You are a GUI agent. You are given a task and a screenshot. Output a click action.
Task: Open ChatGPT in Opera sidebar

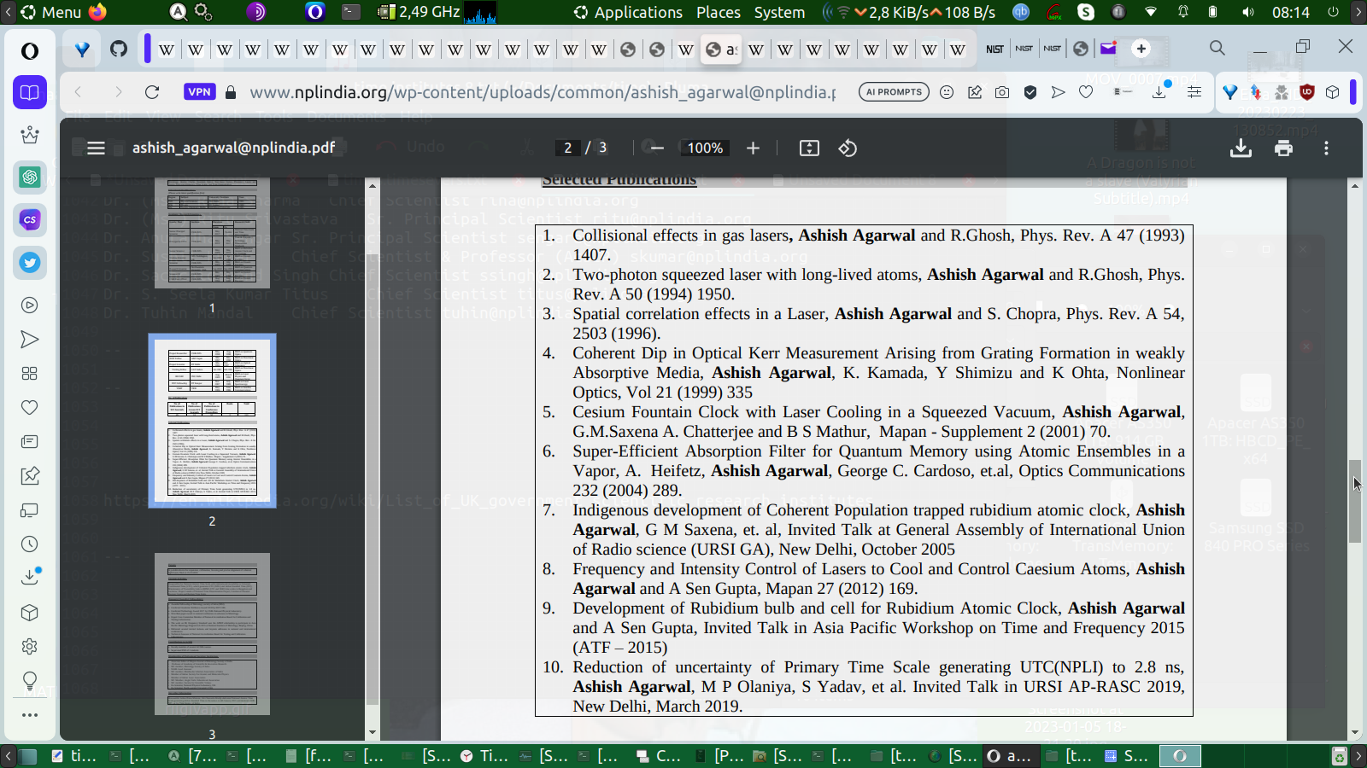[x=30, y=177]
